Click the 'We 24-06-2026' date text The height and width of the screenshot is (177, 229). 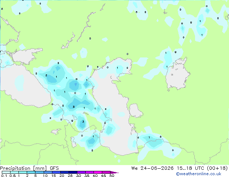(x=152, y=168)
